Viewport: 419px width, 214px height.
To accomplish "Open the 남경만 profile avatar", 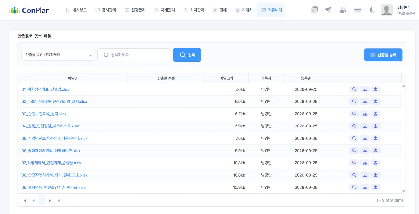I will click(387, 10).
